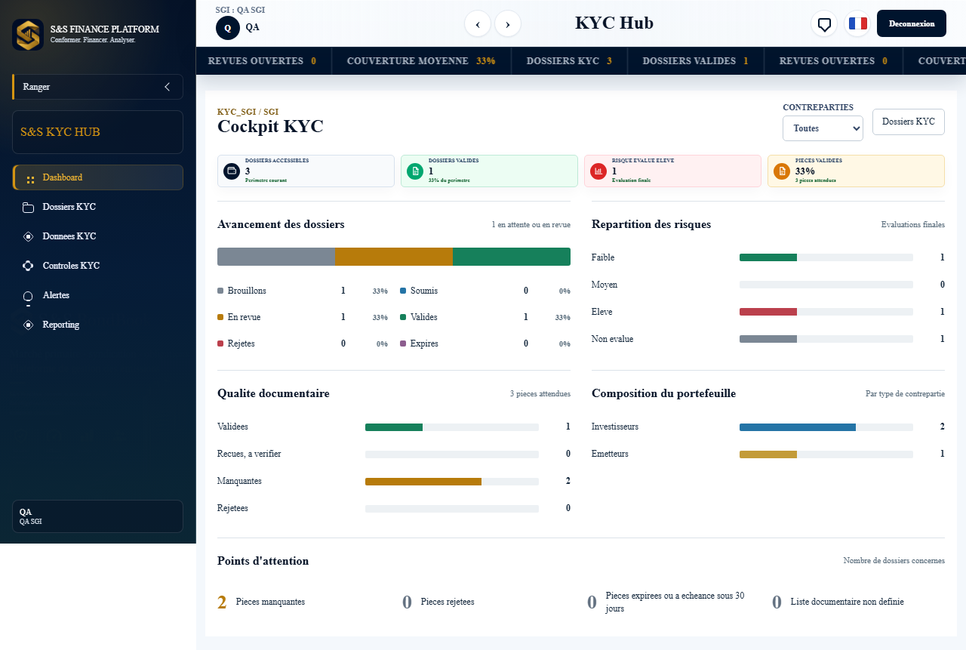Click the Investisseurs portfolio bar
966x650 pixels.
pyautogui.click(x=826, y=427)
